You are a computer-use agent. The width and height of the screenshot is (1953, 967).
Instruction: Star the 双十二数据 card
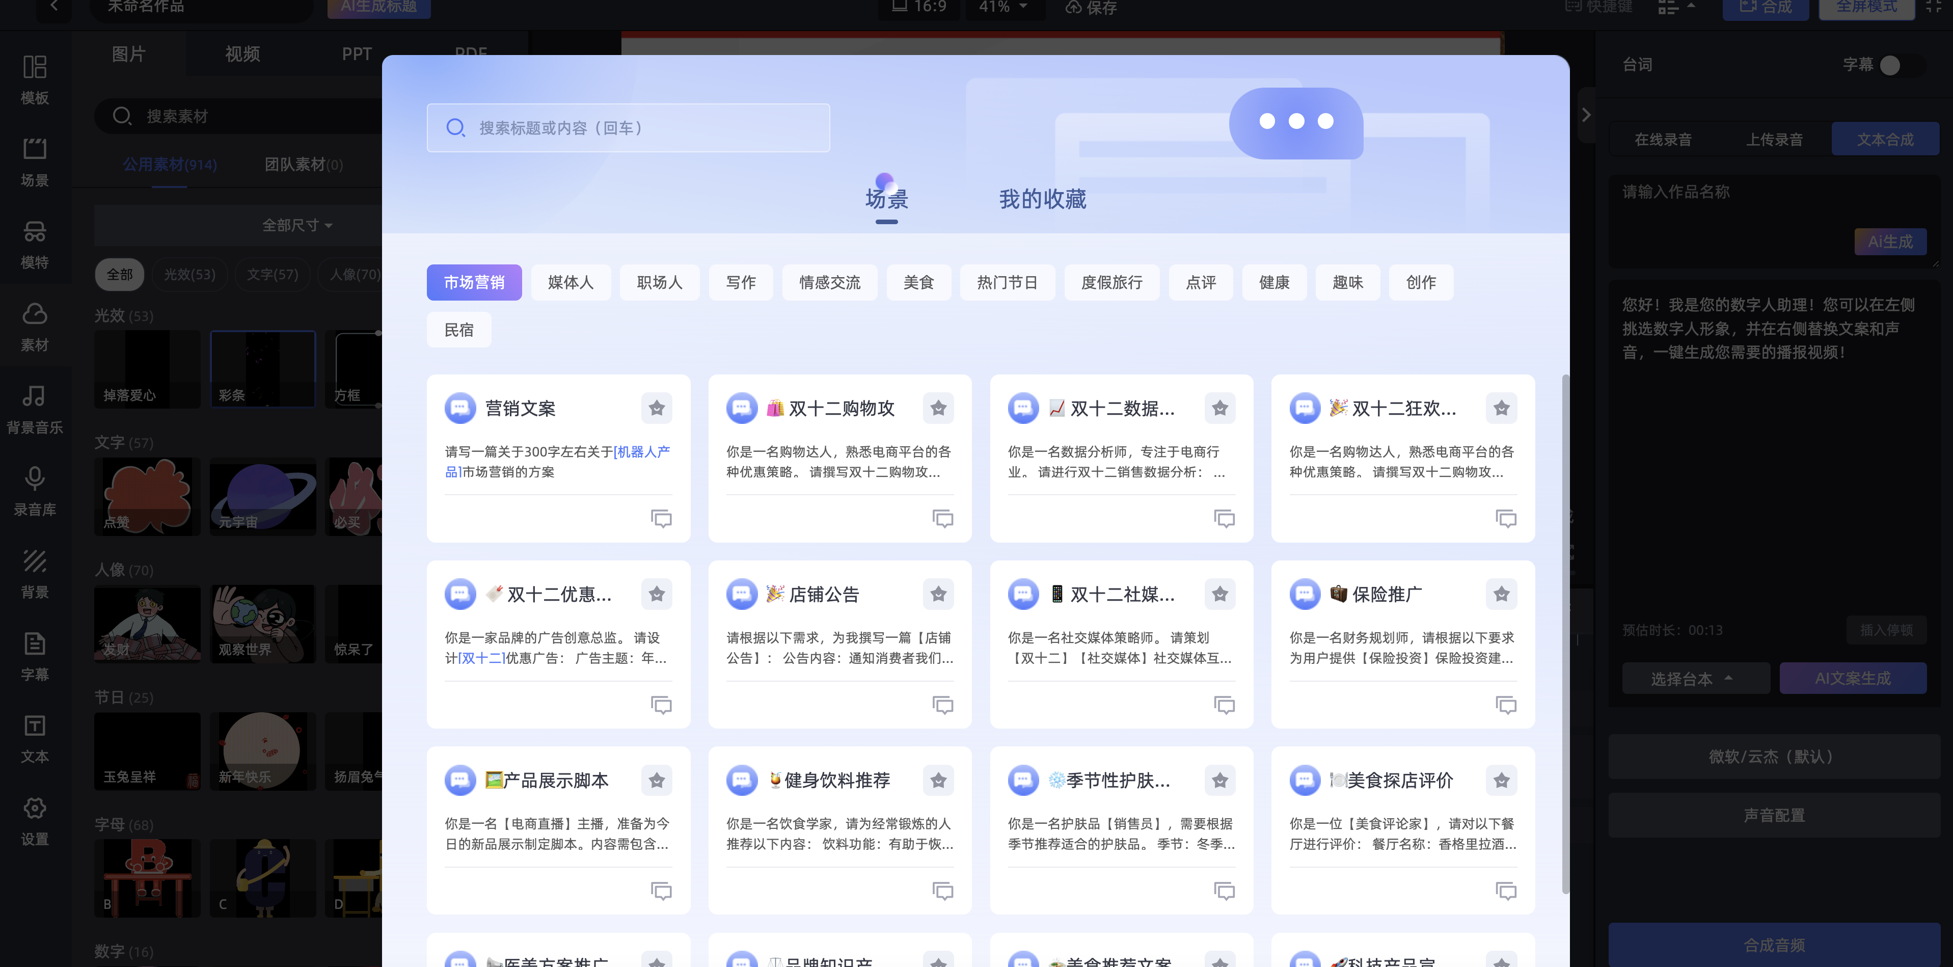1219,408
